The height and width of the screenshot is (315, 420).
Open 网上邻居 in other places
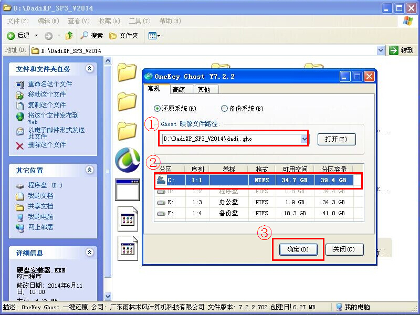41,227
